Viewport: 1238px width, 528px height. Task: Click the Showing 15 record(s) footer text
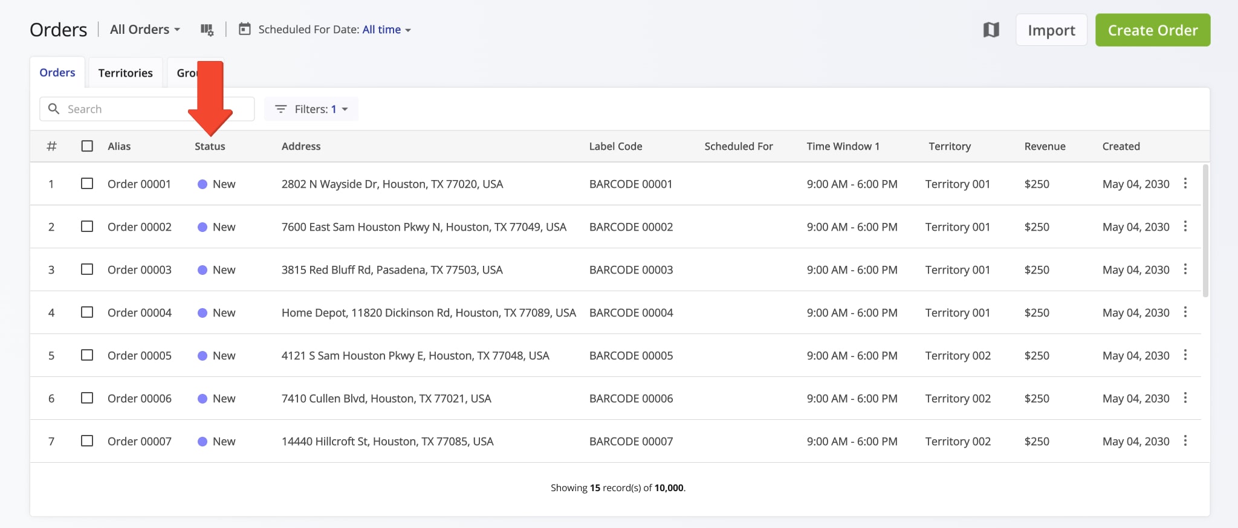tap(618, 488)
